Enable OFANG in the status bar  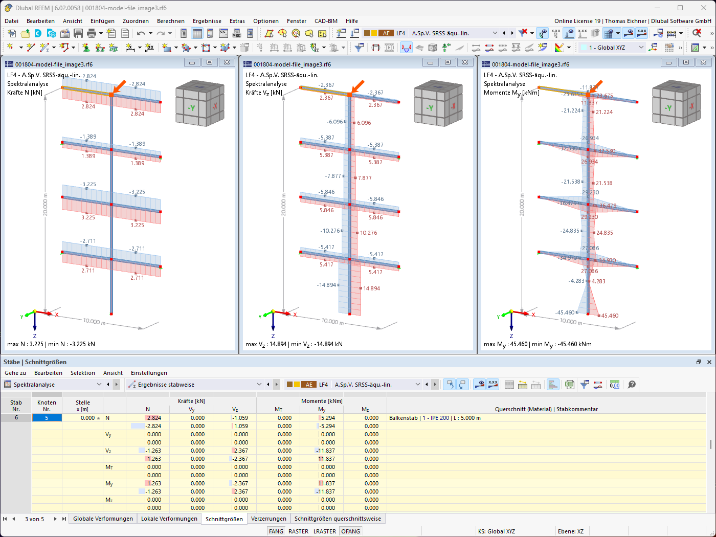click(350, 531)
